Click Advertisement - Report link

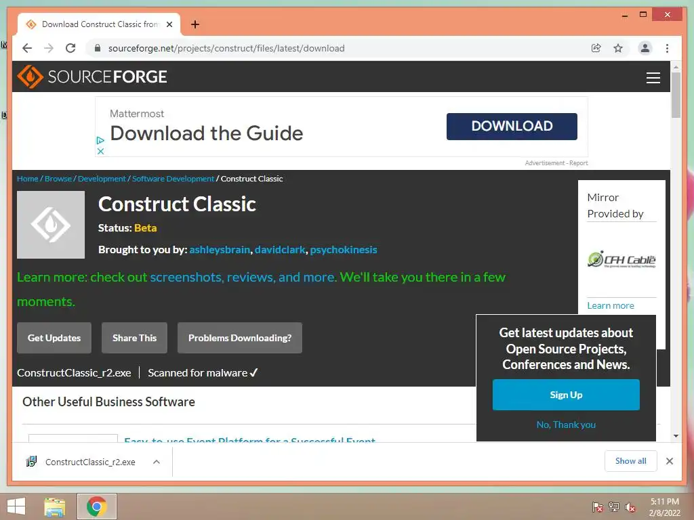556,163
